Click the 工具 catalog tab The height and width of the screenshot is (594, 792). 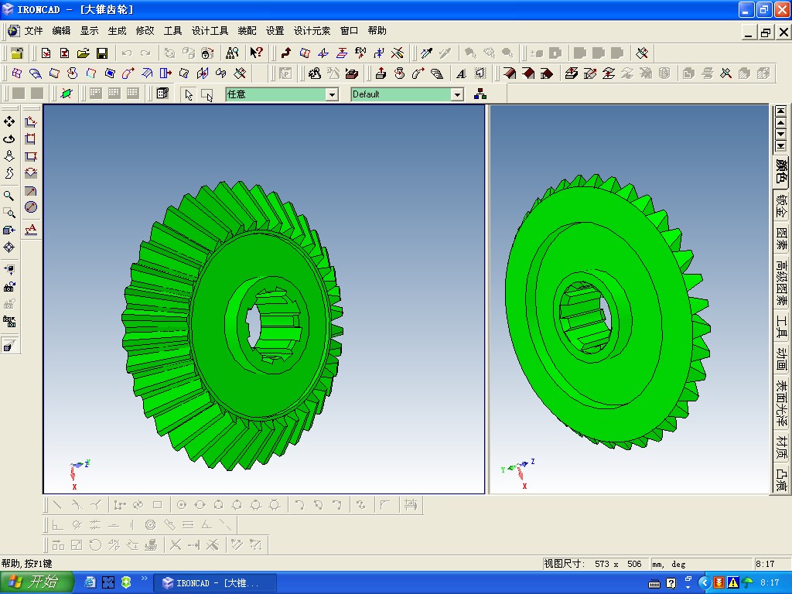781,326
